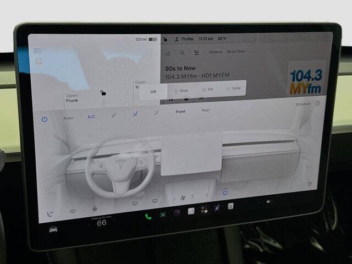352x264 pixels.
Task: Tap the volume speaker icon
Action: pos(268,202)
